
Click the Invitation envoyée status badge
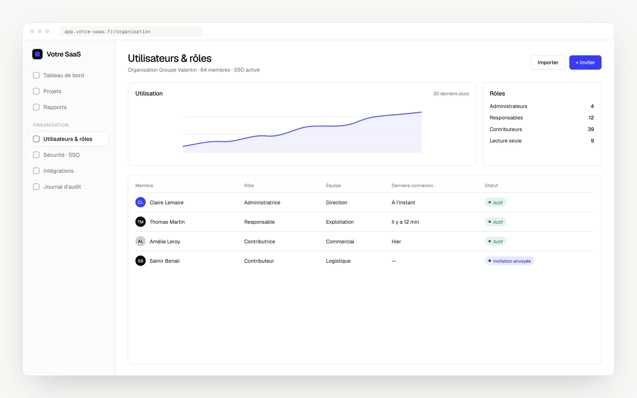click(509, 261)
